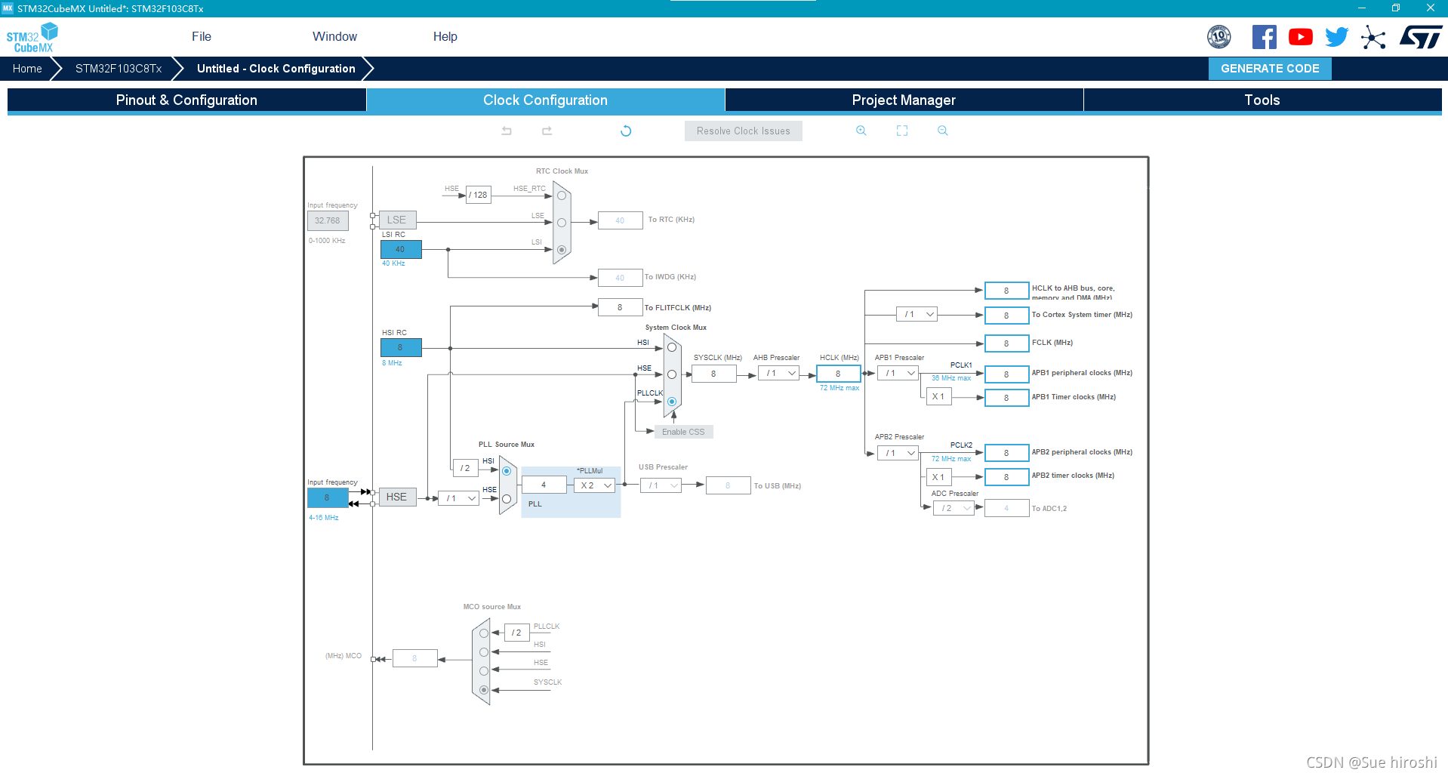
Task: Select HSI in the System Clock Mux
Action: click(x=672, y=347)
